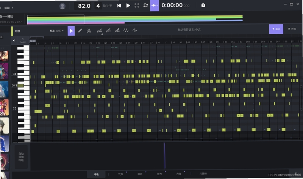This screenshot has width=303, height=179.
Task: Switch to the 力度 parameter tab
Action: [x=179, y=174]
